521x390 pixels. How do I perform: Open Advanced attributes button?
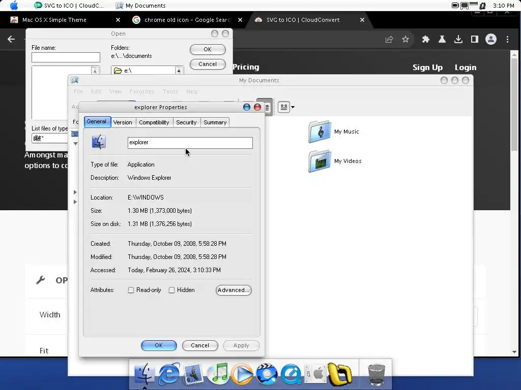click(x=234, y=290)
